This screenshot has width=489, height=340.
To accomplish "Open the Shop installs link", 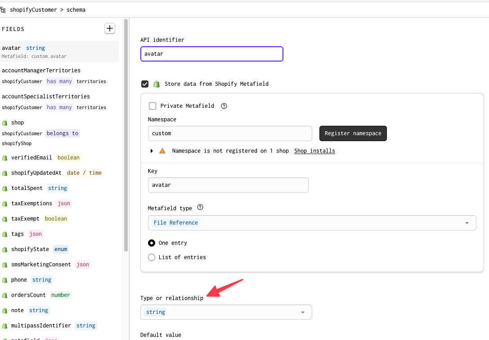I will pyautogui.click(x=314, y=151).
